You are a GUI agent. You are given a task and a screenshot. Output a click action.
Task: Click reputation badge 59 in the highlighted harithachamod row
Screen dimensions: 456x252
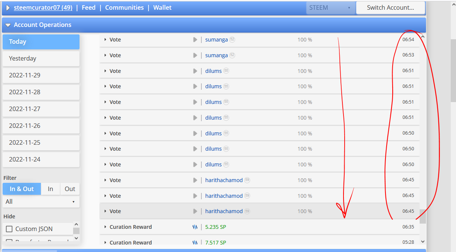pyautogui.click(x=247, y=211)
